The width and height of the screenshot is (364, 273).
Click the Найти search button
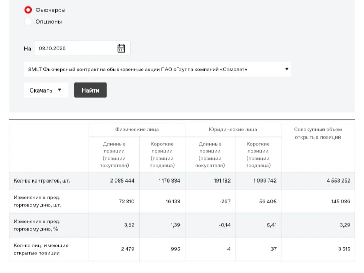[x=90, y=90]
